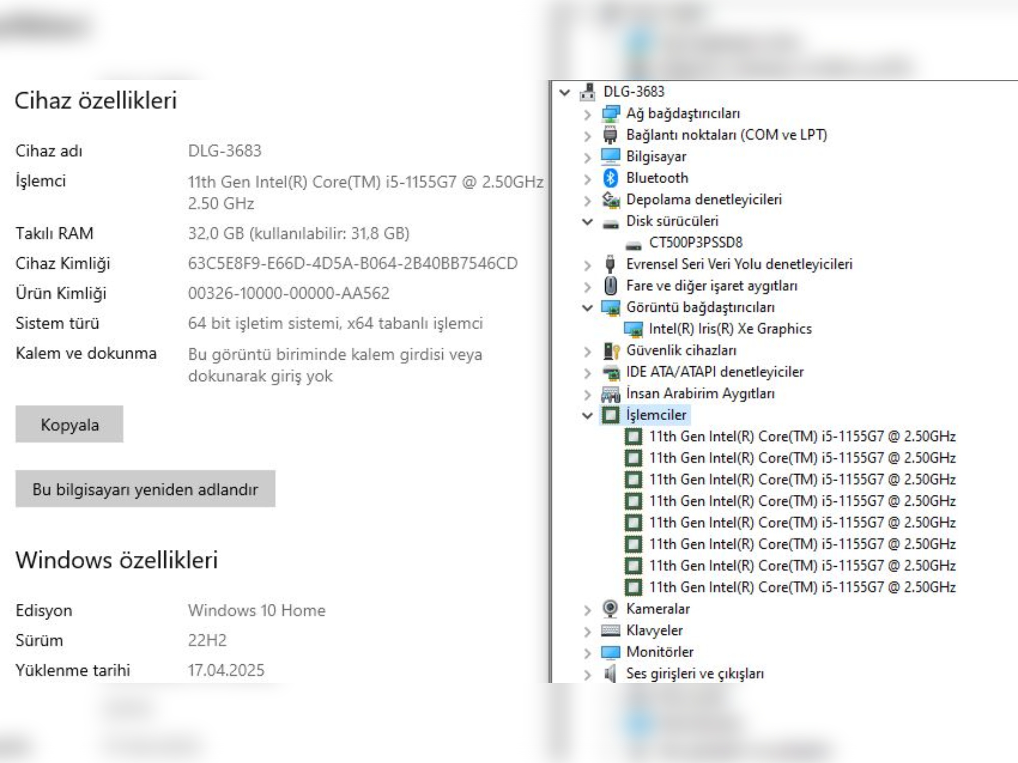Expand the Monitörler chevron

tap(587, 653)
